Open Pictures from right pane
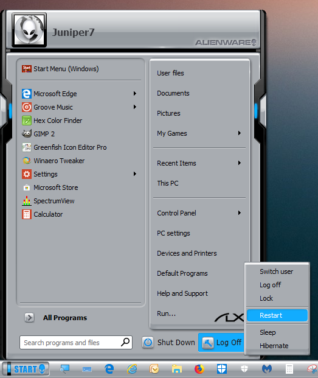Viewport: 318px width, 378px height. coord(168,113)
